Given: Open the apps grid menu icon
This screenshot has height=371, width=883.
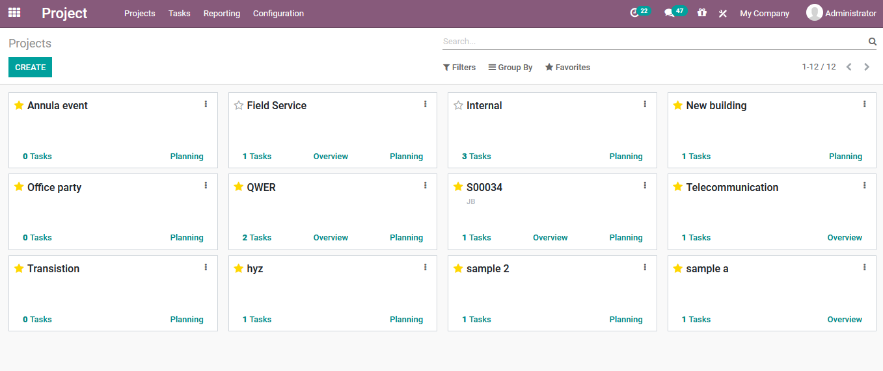Looking at the screenshot, I should pos(14,12).
